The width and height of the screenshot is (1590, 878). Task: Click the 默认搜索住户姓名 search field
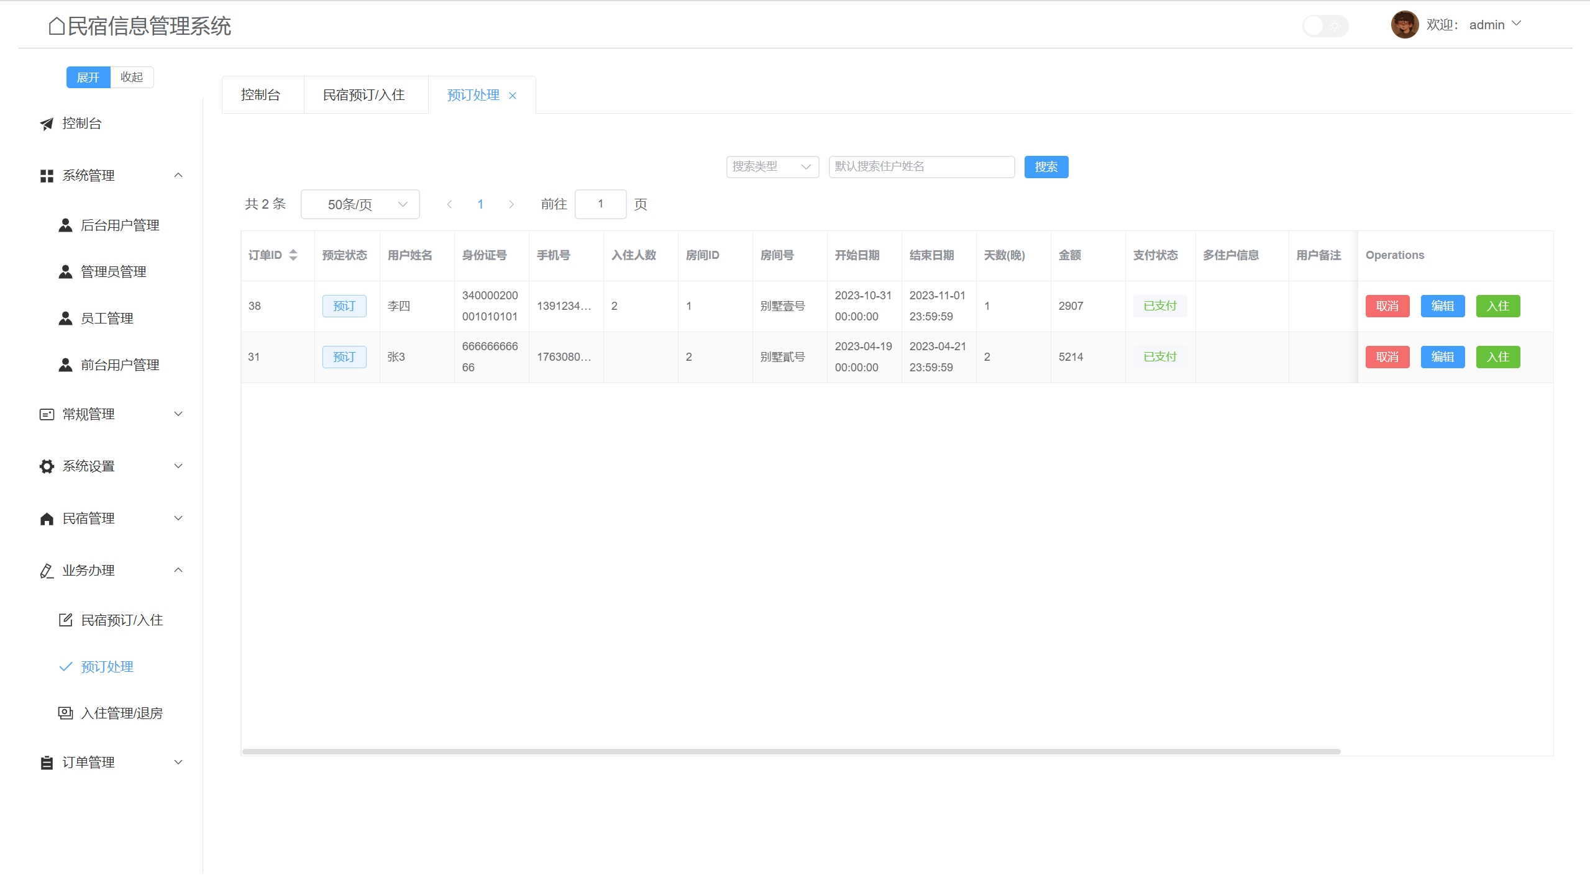pos(921,166)
